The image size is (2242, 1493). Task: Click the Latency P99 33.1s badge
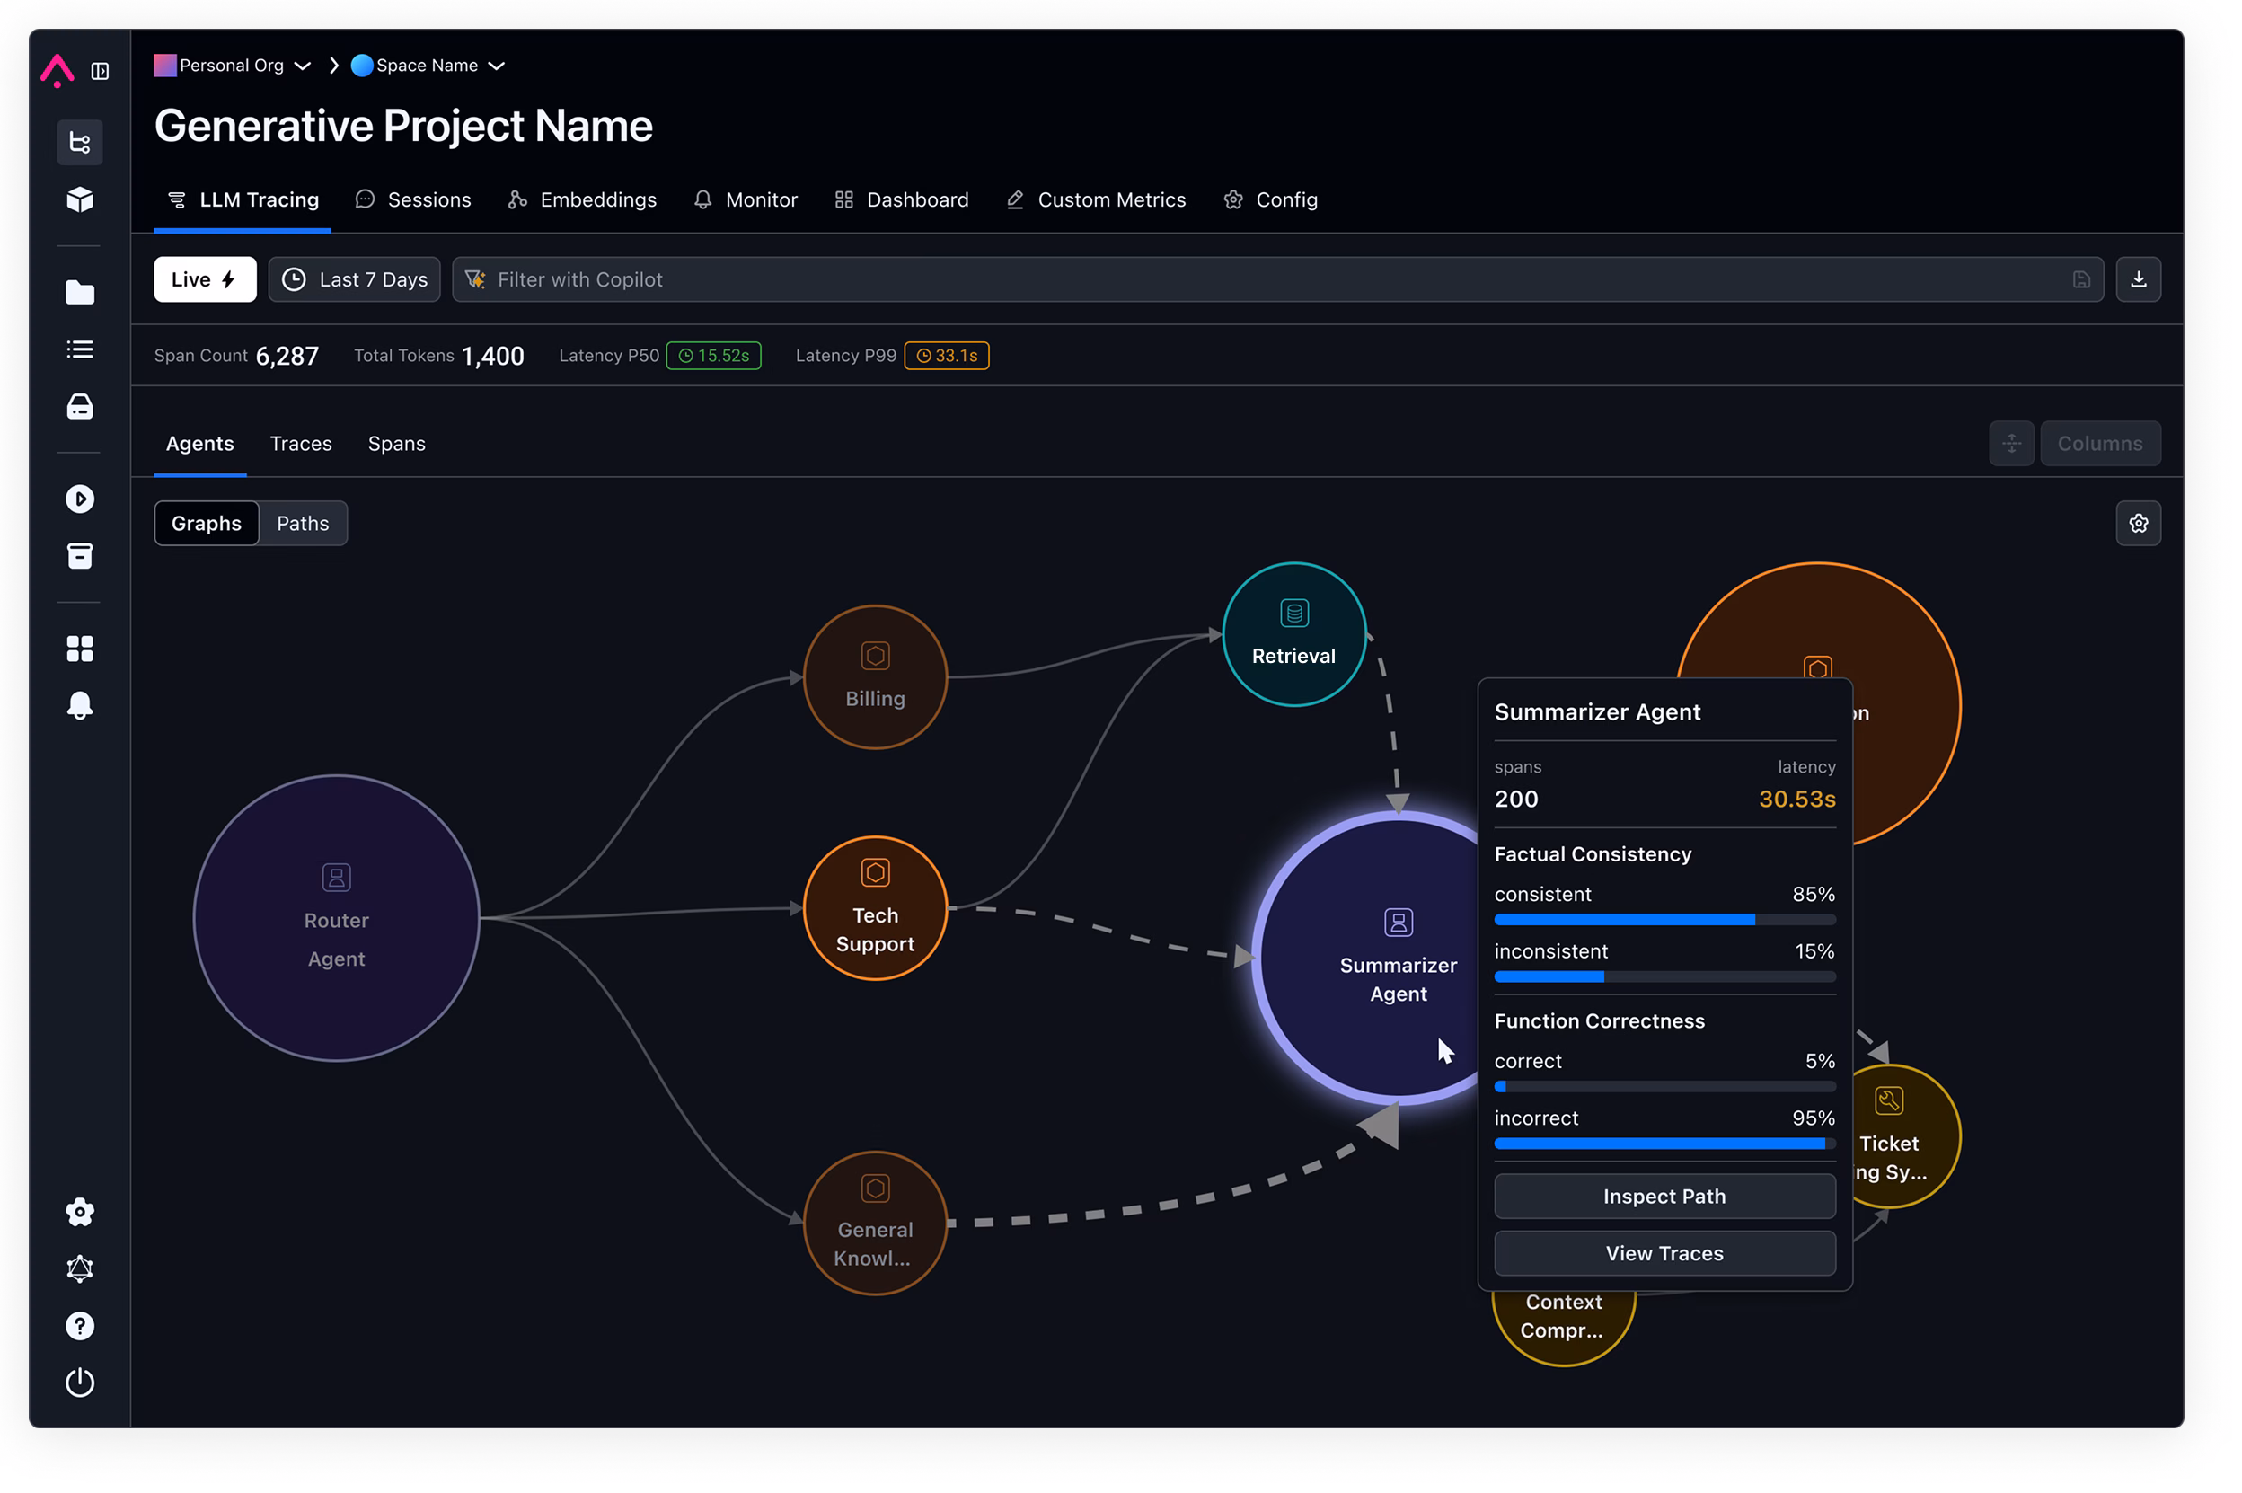pyautogui.click(x=947, y=355)
